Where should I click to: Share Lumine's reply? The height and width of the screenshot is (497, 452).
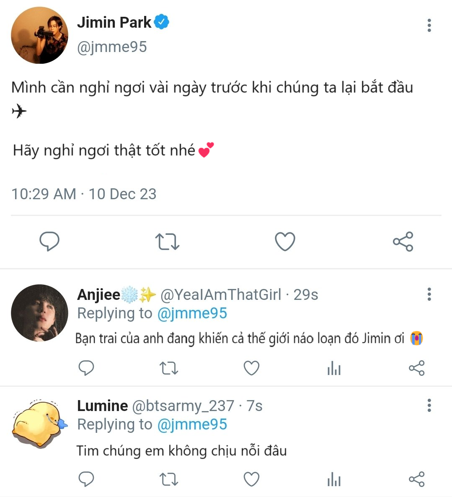(416, 479)
